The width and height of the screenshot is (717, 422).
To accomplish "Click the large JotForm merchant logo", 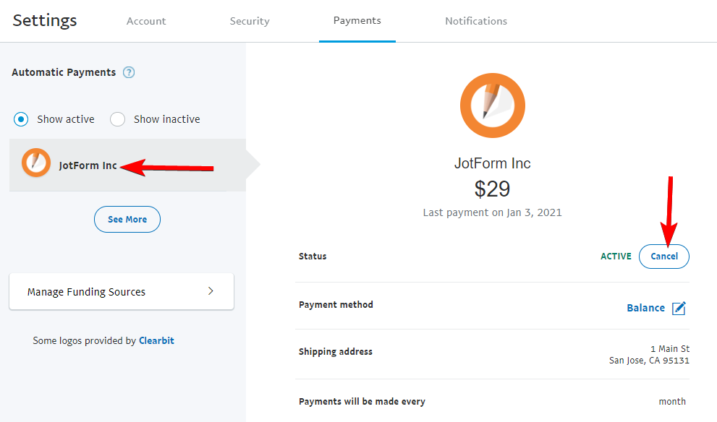I will point(493,105).
